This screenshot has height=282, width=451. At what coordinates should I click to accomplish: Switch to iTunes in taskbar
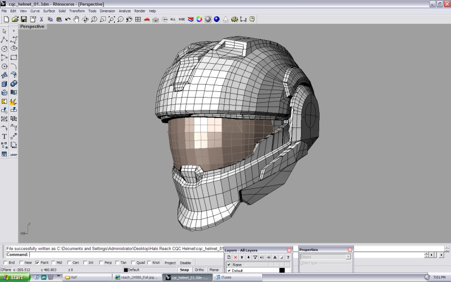tap(238, 277)
